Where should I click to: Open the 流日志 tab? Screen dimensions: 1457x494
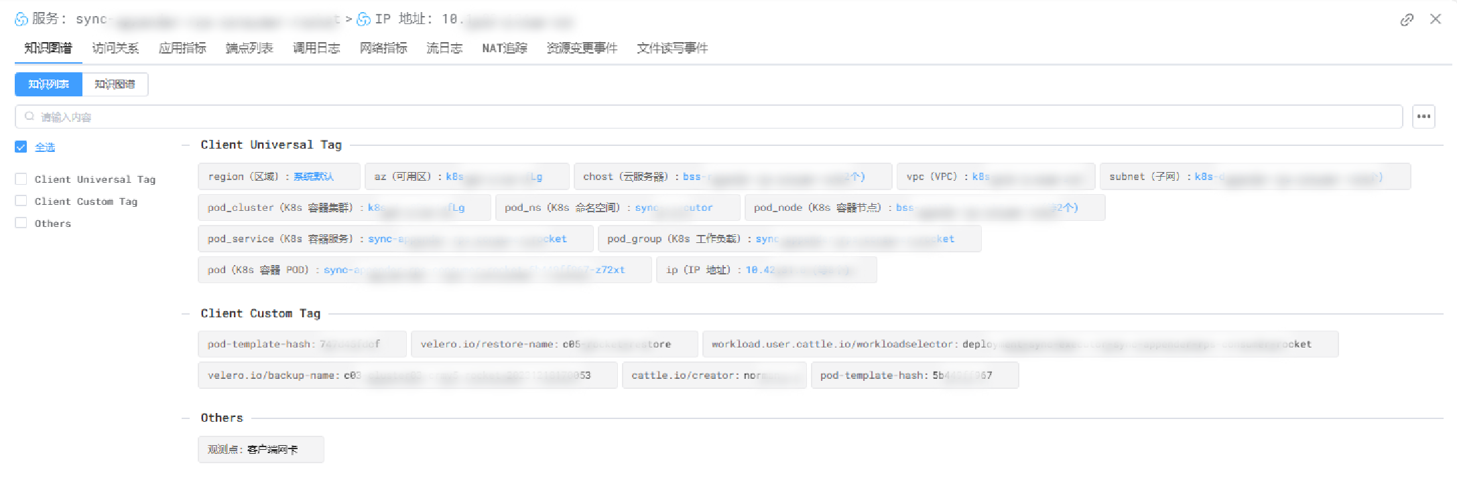[x=444, y=48]
